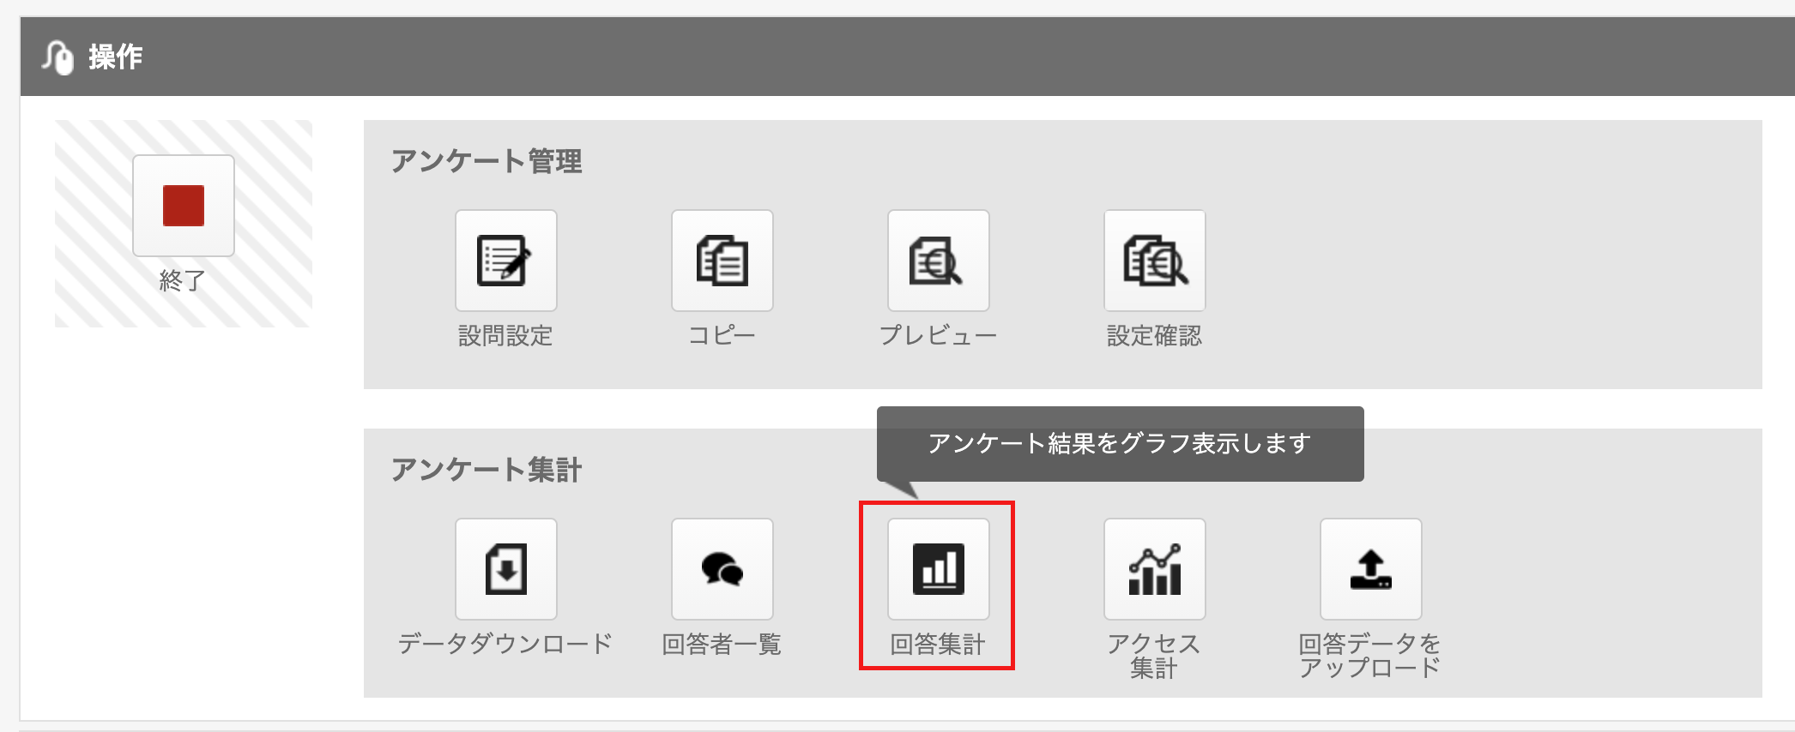The image size is (1795, 732).
Task: Click the 設問設定 text label
Action: tap(505, 335)
